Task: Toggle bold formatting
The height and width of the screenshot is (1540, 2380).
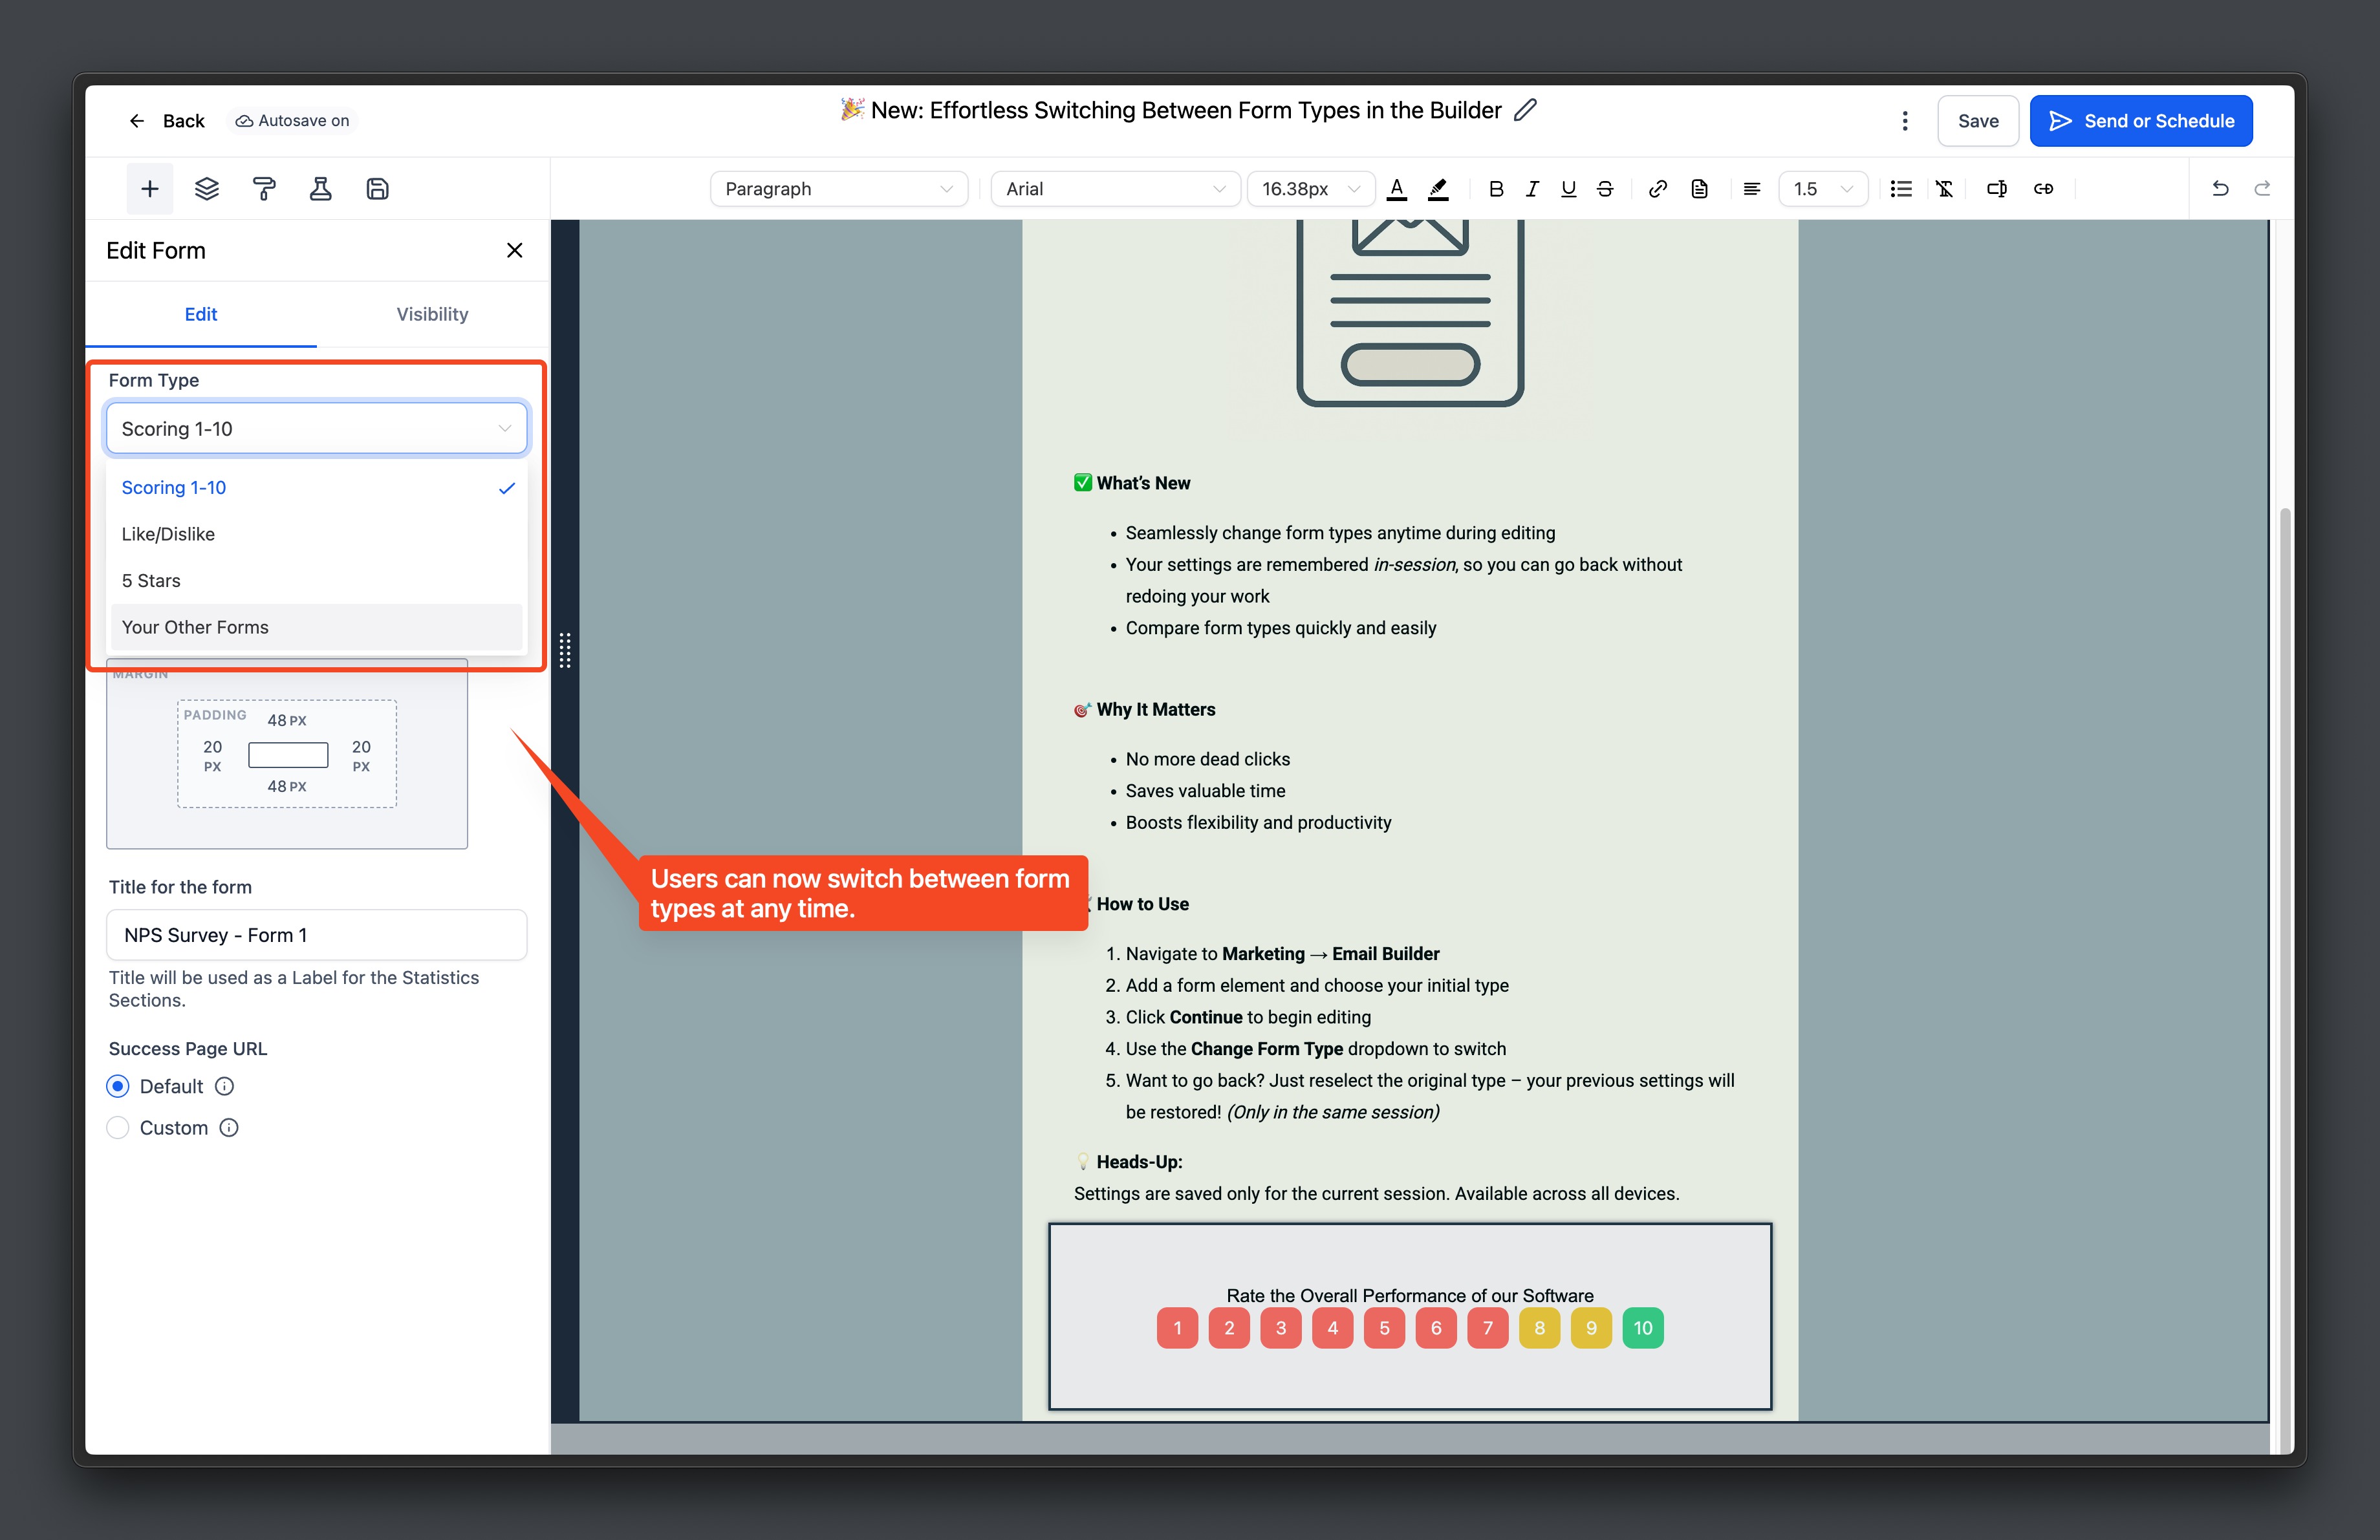Action: coord(1495,189)
